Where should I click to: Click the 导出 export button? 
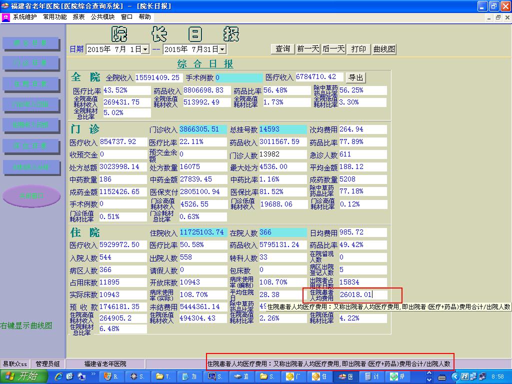(x=355, y=77)
